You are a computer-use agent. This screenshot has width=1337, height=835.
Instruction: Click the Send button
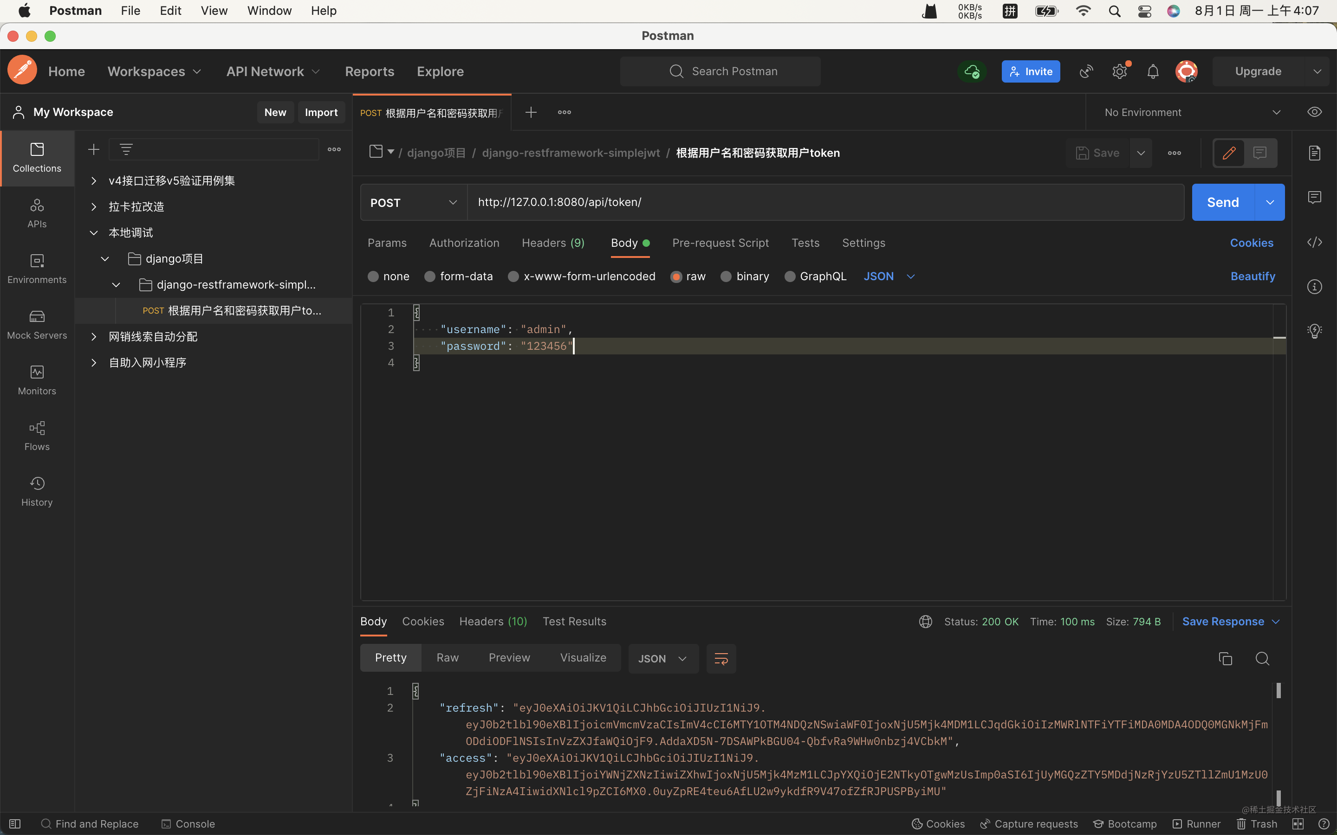click(x=1222, y=202)
